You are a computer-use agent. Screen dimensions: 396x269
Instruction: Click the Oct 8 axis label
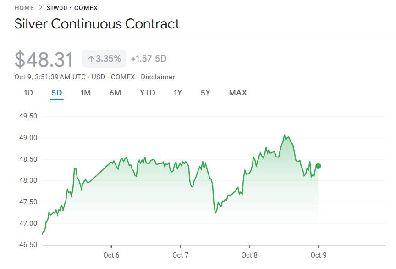249,255
